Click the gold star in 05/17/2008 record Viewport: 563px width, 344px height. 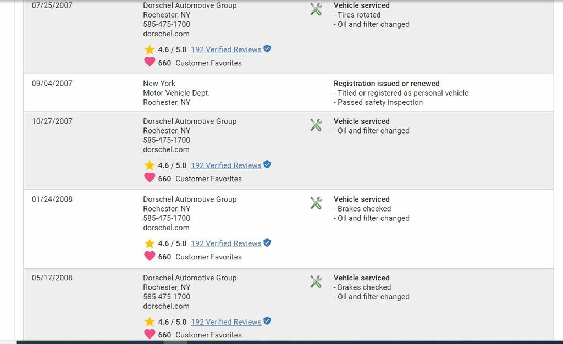point(150,321)
